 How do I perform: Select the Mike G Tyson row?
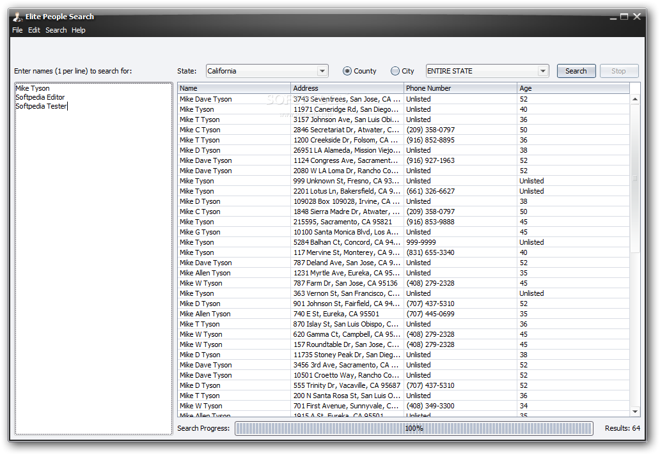point(404,232)
